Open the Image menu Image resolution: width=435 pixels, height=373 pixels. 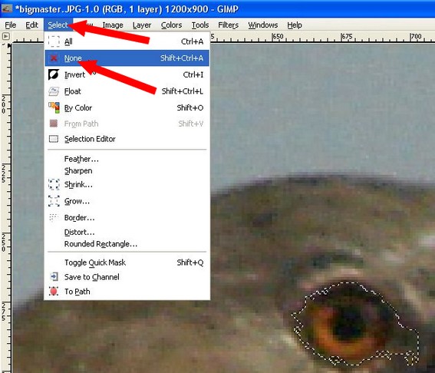(x=113, y=25)
